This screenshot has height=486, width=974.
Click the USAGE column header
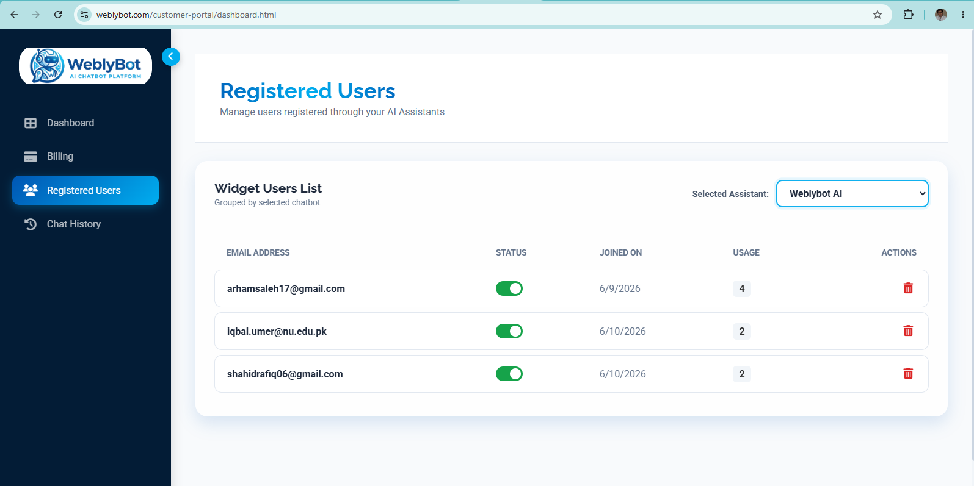click(746, 252)
